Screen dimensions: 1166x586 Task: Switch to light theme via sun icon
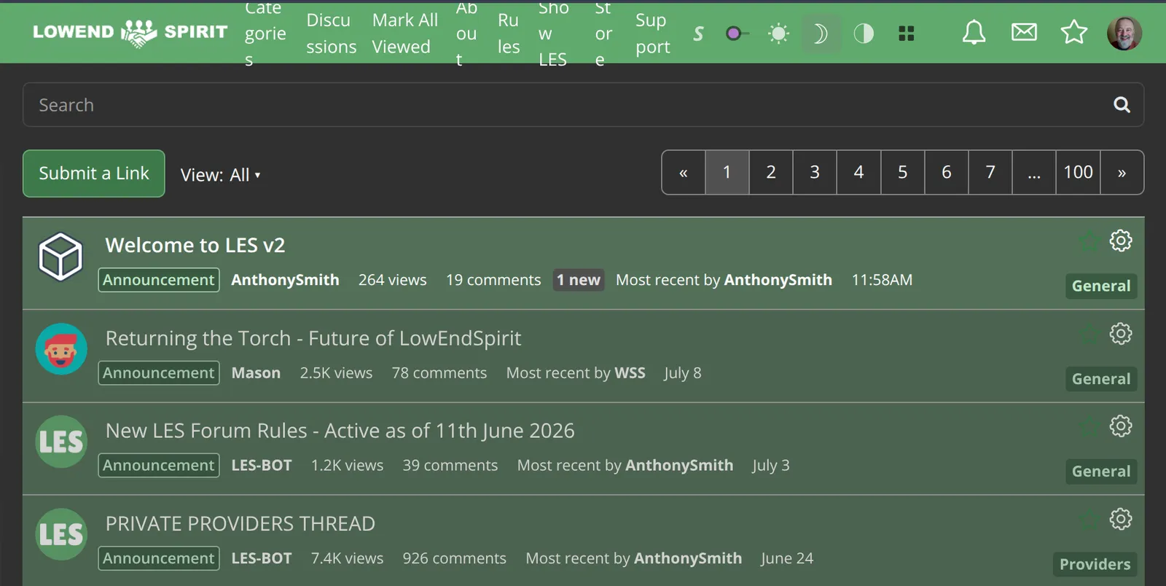click(x=778, y=34)
